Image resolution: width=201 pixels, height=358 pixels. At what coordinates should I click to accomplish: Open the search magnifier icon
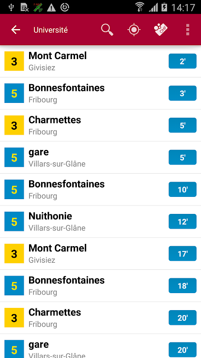107,30
